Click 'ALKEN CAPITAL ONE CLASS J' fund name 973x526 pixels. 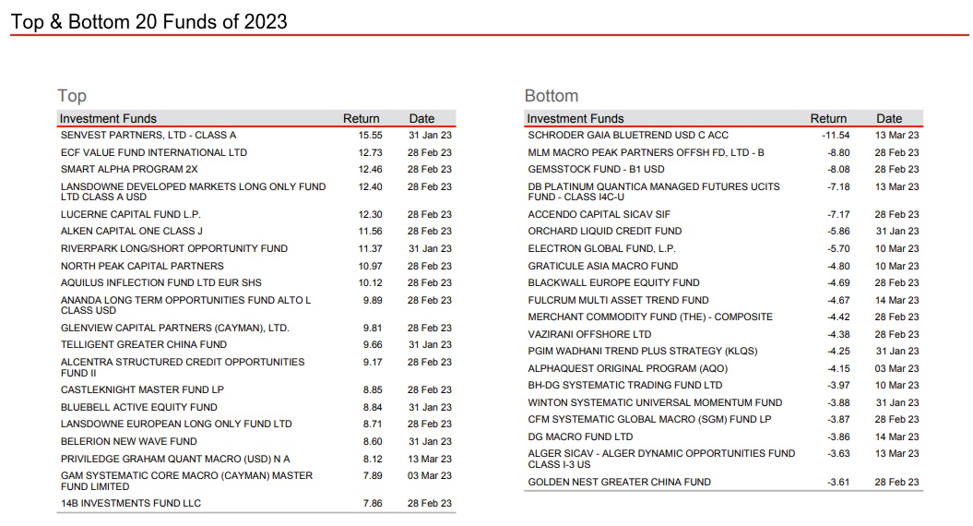[x=132, y=231]
